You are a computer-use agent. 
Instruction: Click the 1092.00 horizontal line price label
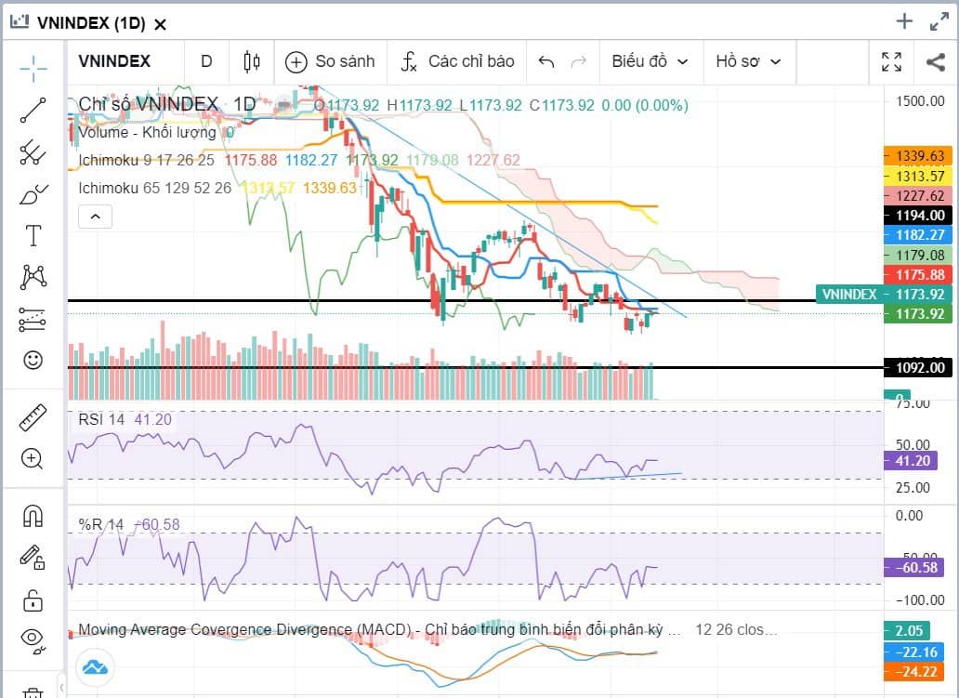(x=918, y=368)
